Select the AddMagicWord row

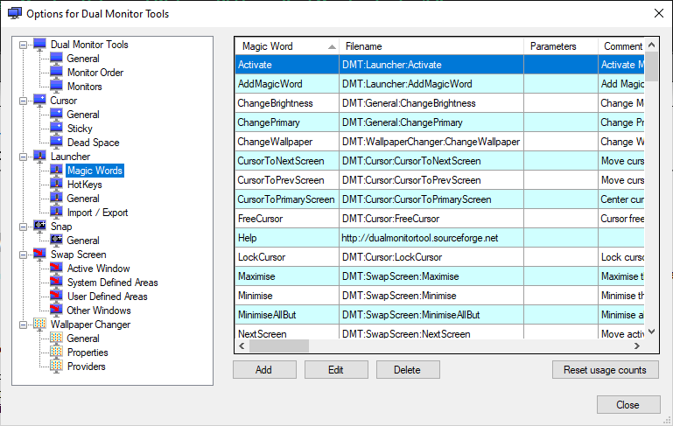(440, 84)
